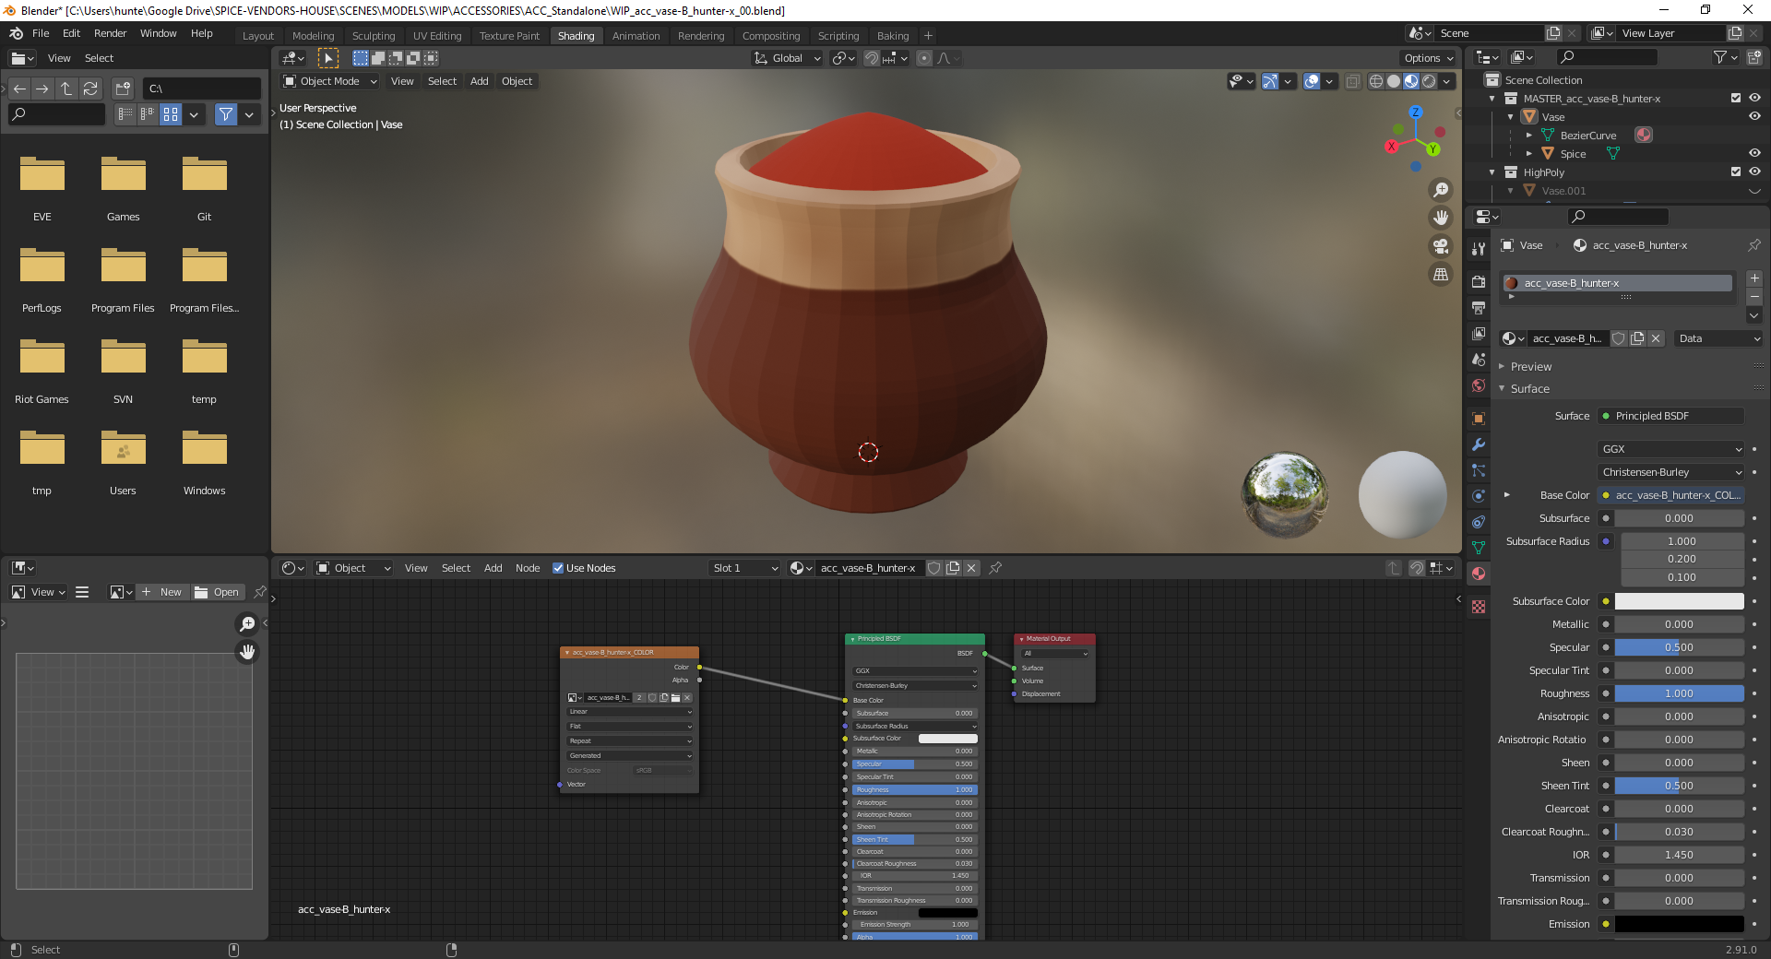Disable the Use Nodes checkbox
The height and width of the screenshot is (959, 1771).
click(558, 568)
